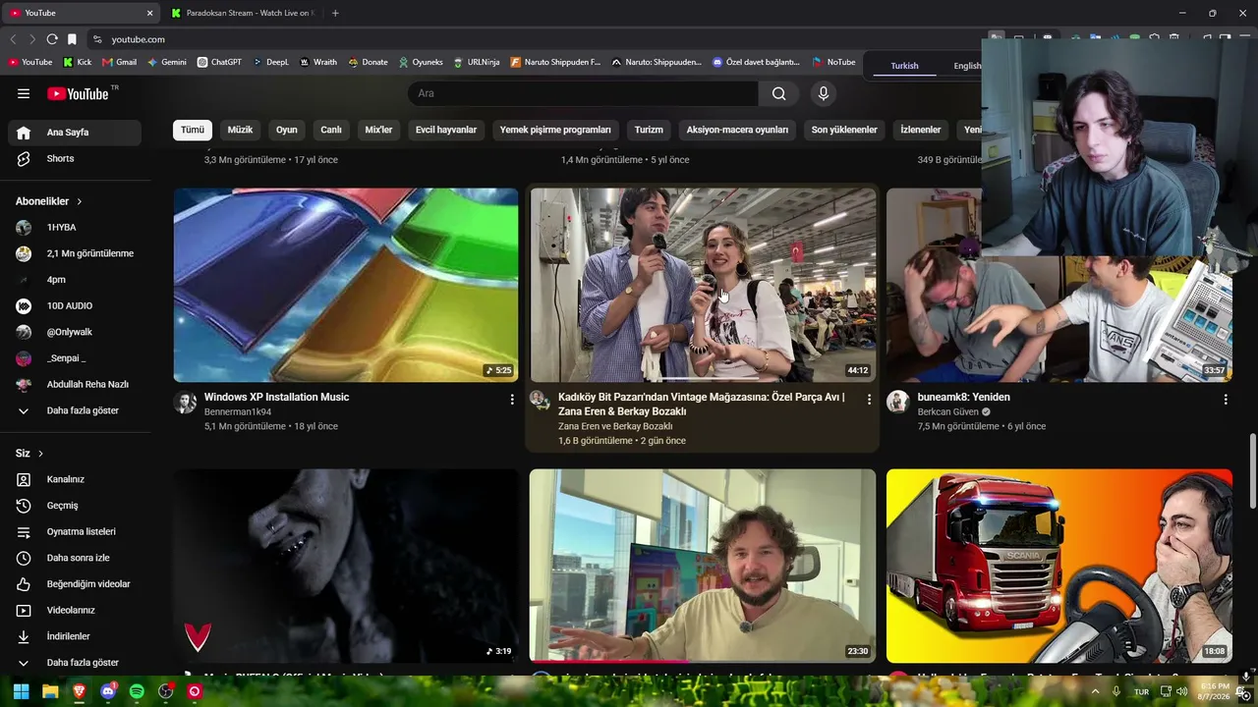Open Shorts from the sidebar
1258x707 pixels.
(x=75, y=158)
